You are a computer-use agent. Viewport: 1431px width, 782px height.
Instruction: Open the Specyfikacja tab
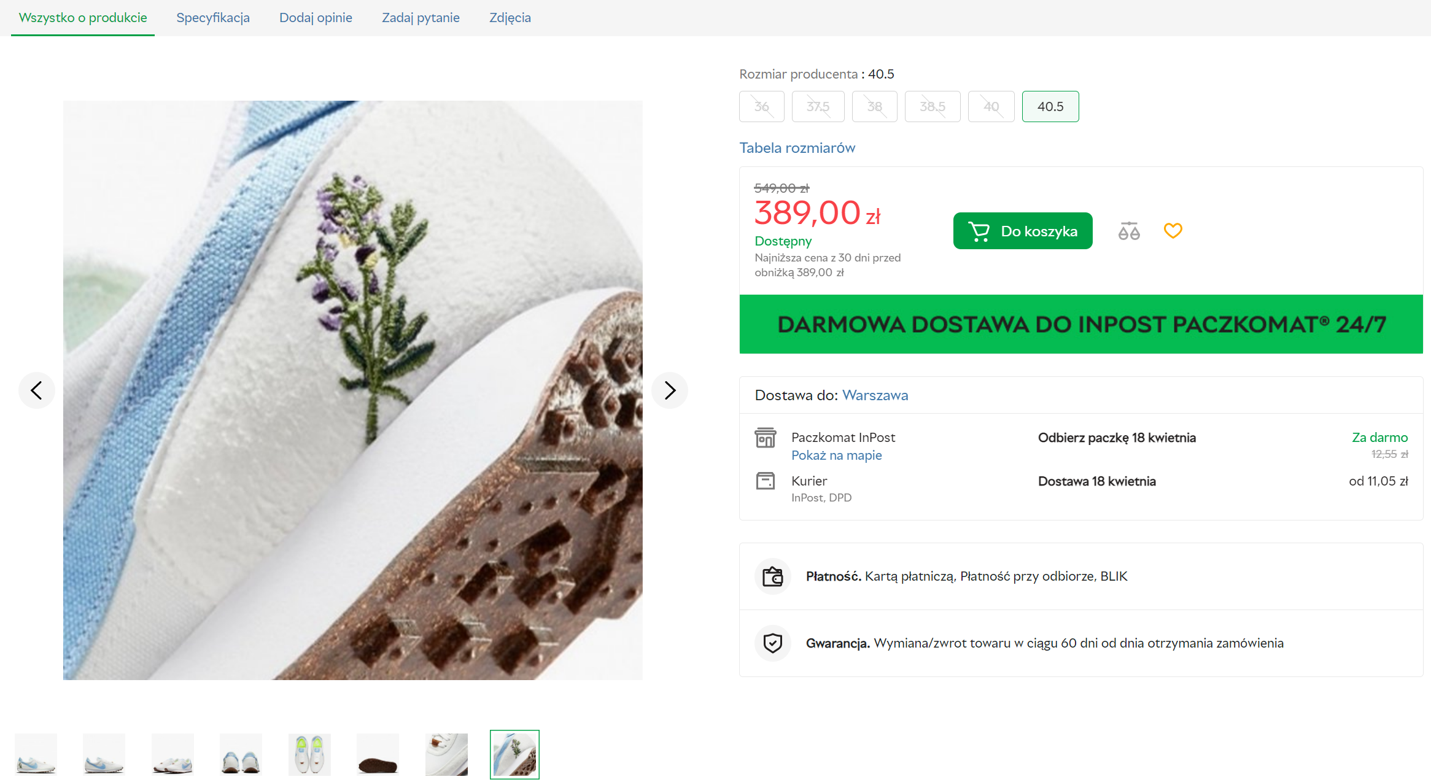pos(213,18)
